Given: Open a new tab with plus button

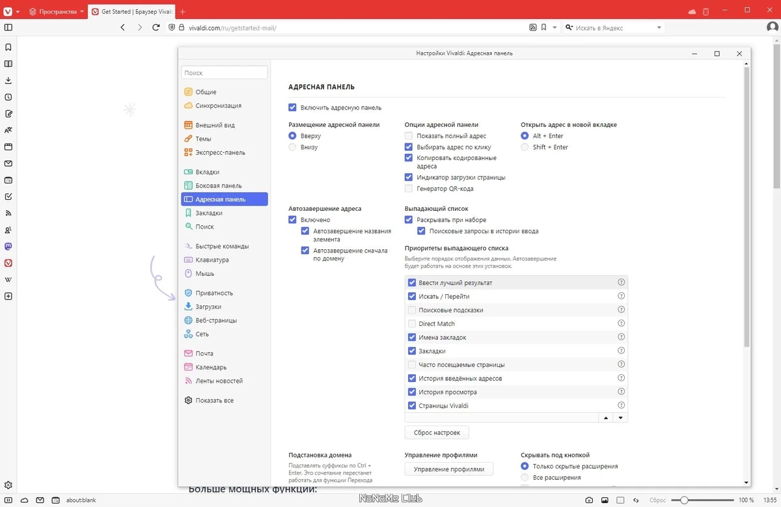Looking at the screenshot, I should coord(183,12).
